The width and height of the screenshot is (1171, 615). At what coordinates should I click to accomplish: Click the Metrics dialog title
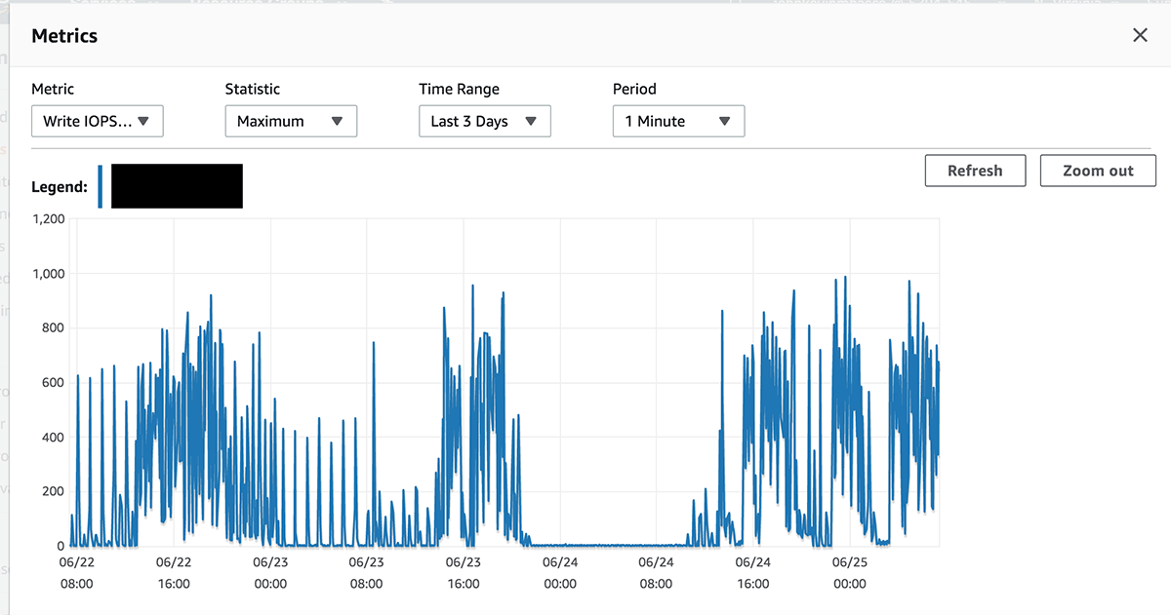coord(64,36)
